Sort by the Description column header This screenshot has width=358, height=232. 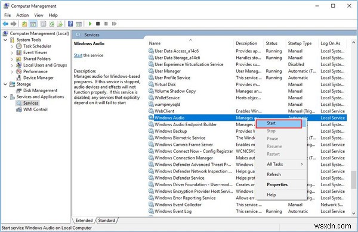pyautogui.click(x=249, y=43)
